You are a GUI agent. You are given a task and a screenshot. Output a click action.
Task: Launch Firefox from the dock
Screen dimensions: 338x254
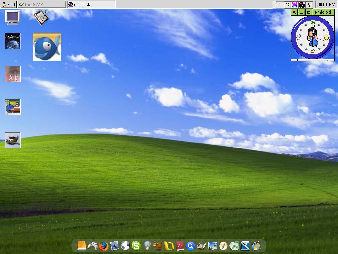click(103, 246)
